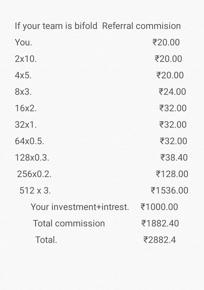This screenshot has height=290, width=204.
Task: Click the ₹2882.4 grand total value
Action: coord(160,240)
